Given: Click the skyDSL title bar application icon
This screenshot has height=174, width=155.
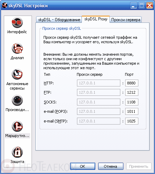Looking at the screenshot, I should click(x=5, y=5).
